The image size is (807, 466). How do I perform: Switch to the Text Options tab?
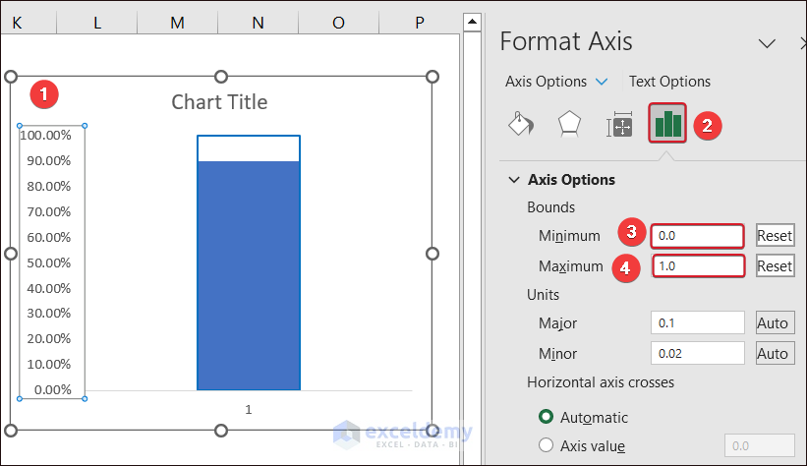tap(669, 82)
